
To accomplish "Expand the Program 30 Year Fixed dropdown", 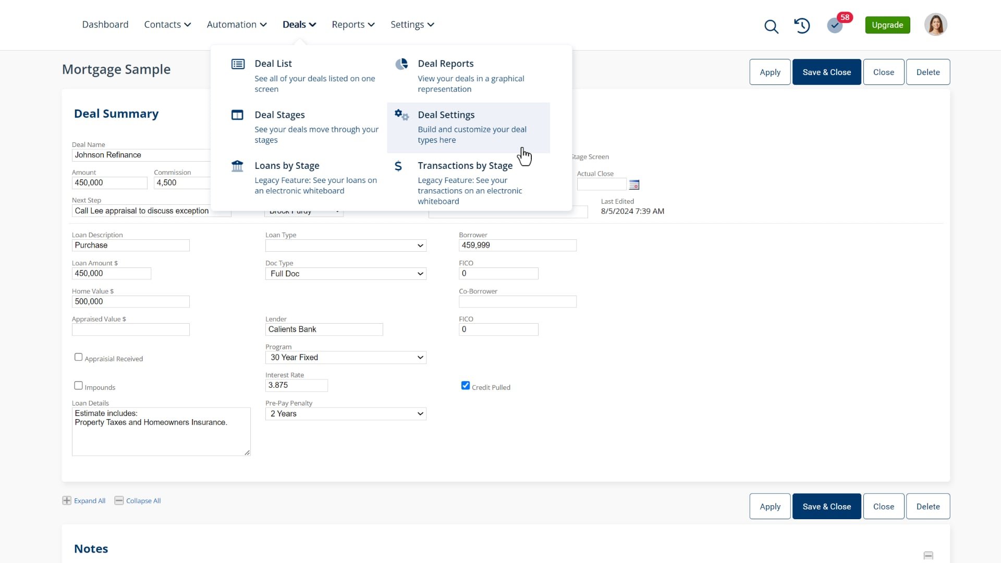I will [346, 358].
